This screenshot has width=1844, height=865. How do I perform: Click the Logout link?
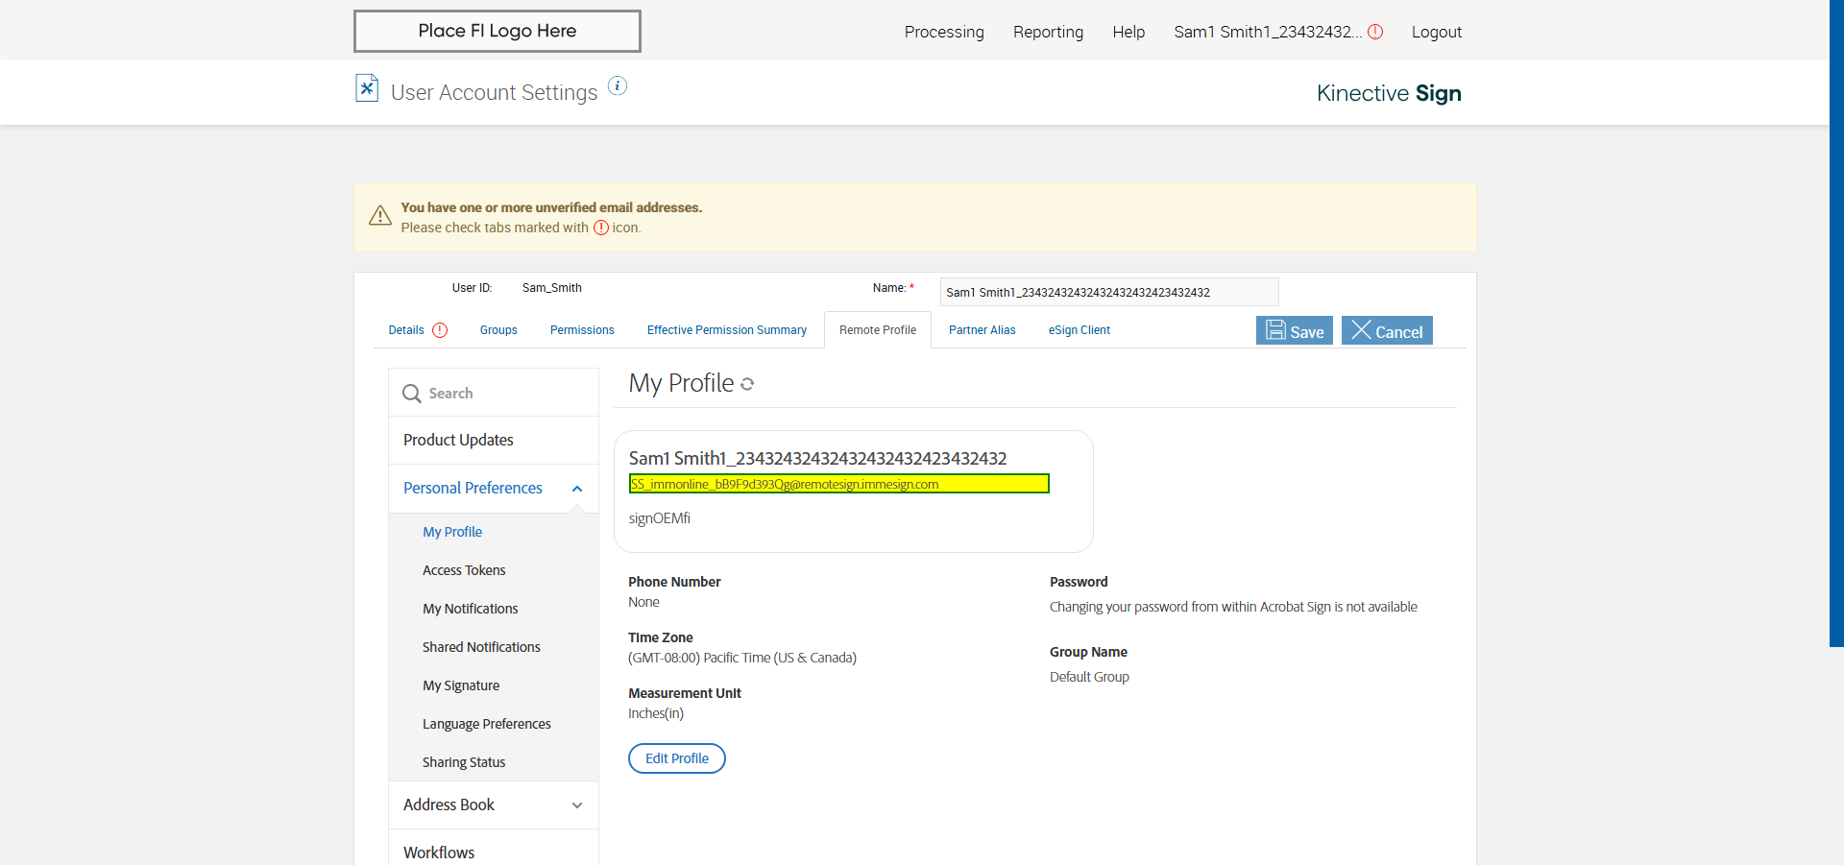[x=1436, y=32]
